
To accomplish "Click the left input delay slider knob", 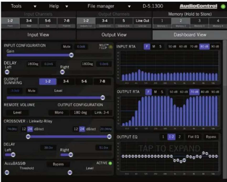I will 7,72.
